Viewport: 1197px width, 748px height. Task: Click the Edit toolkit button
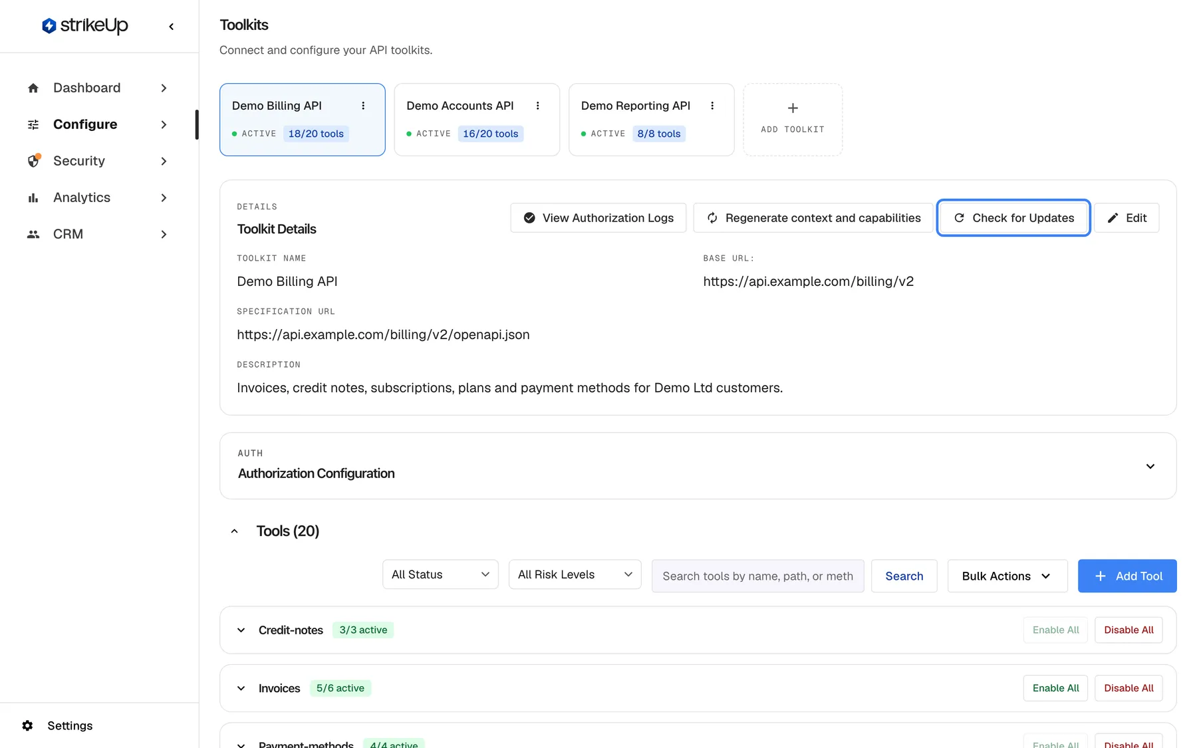tap(1127, 218)
